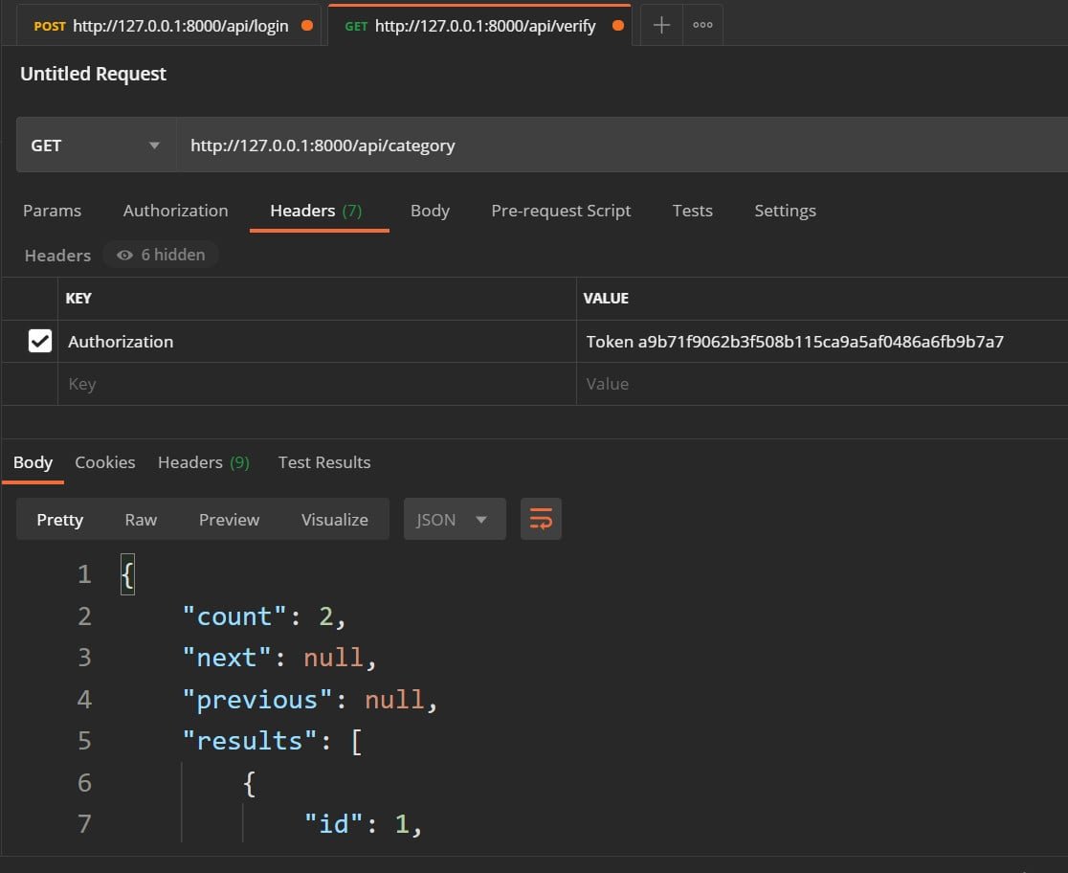Click the request URL field
The image size is (1068, 873).
coord(622,145)
